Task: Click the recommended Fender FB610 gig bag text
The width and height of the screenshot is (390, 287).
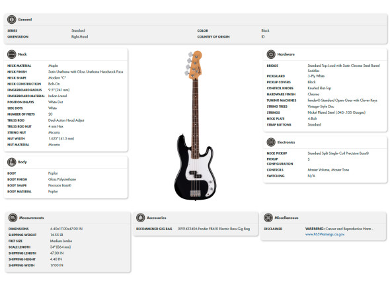Action: click(214, 229)
